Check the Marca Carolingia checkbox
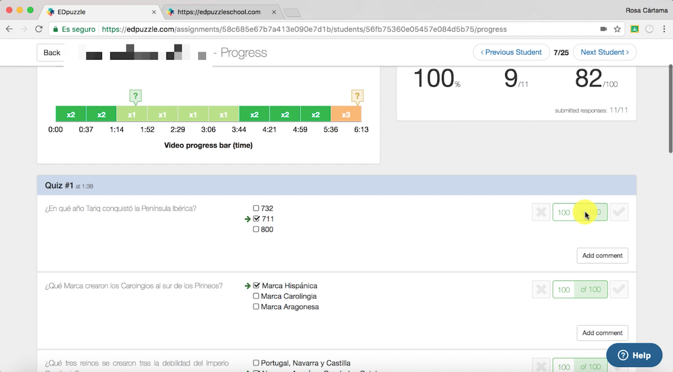Screen dimensions: 673x372 tap(256, 296)
